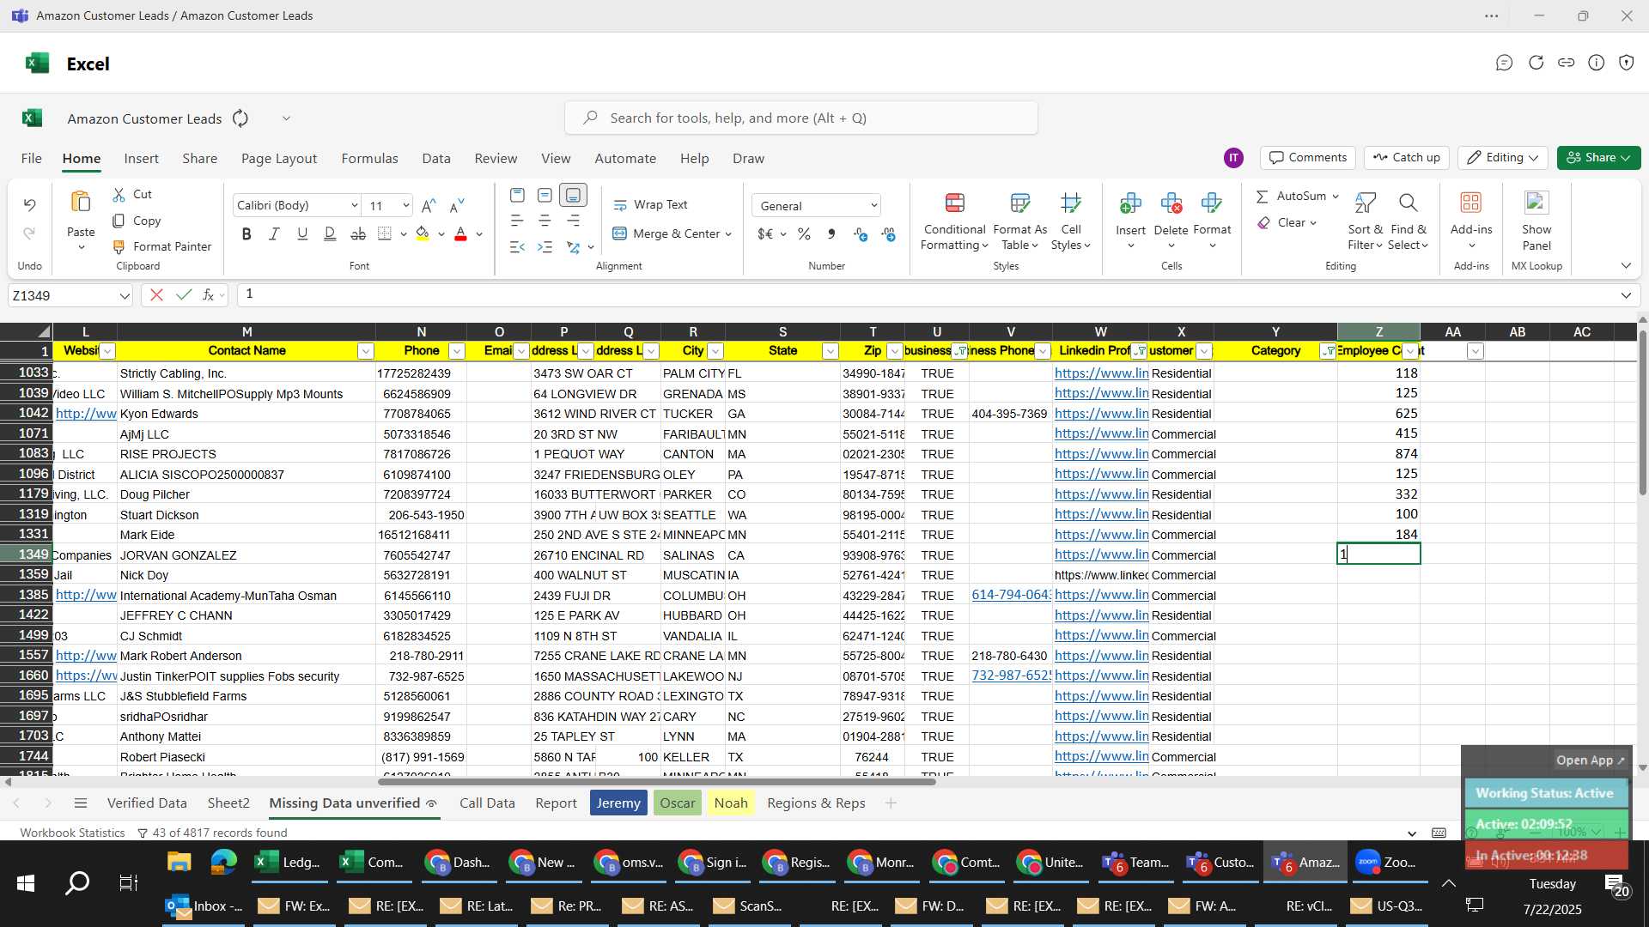Screen dimensions: 1649x927
Task: Open the State column filter dropdown
Action: coord(830,351)
